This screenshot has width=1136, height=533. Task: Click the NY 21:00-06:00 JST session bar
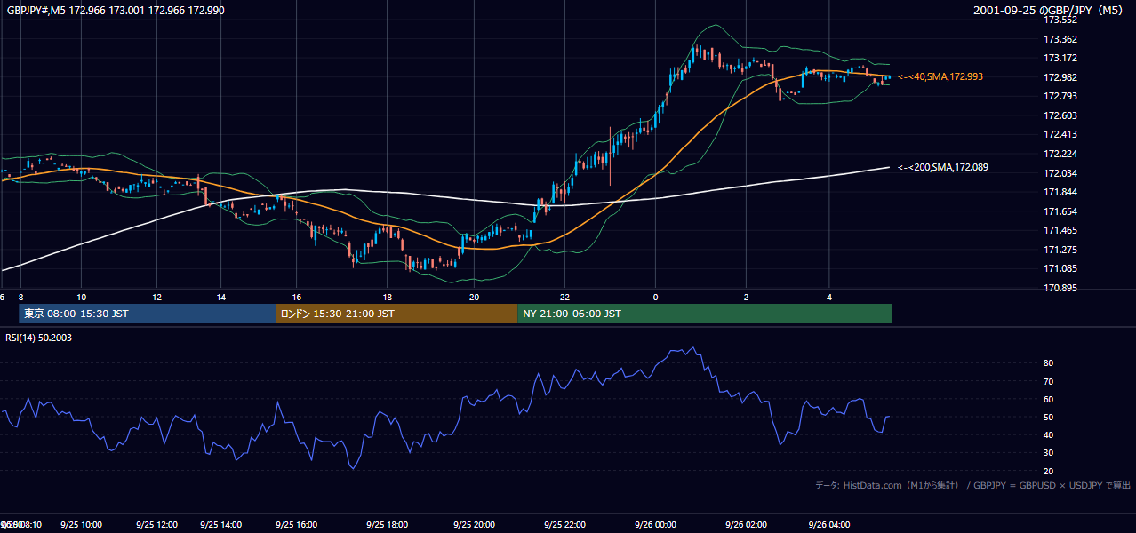coord(704,314)
